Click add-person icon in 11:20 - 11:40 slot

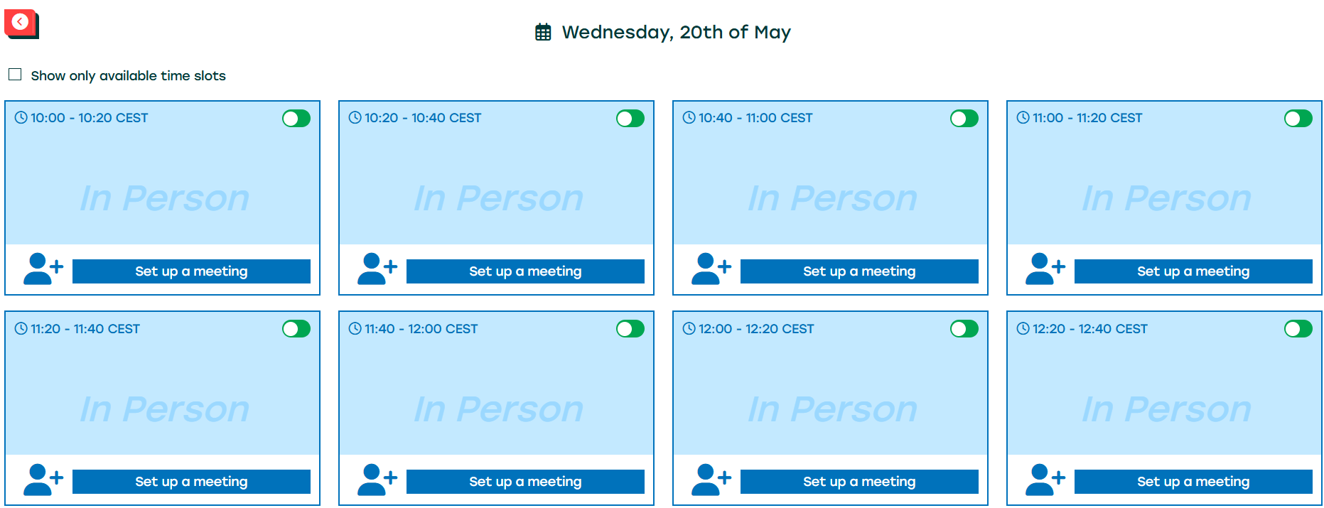pos(43,480)
